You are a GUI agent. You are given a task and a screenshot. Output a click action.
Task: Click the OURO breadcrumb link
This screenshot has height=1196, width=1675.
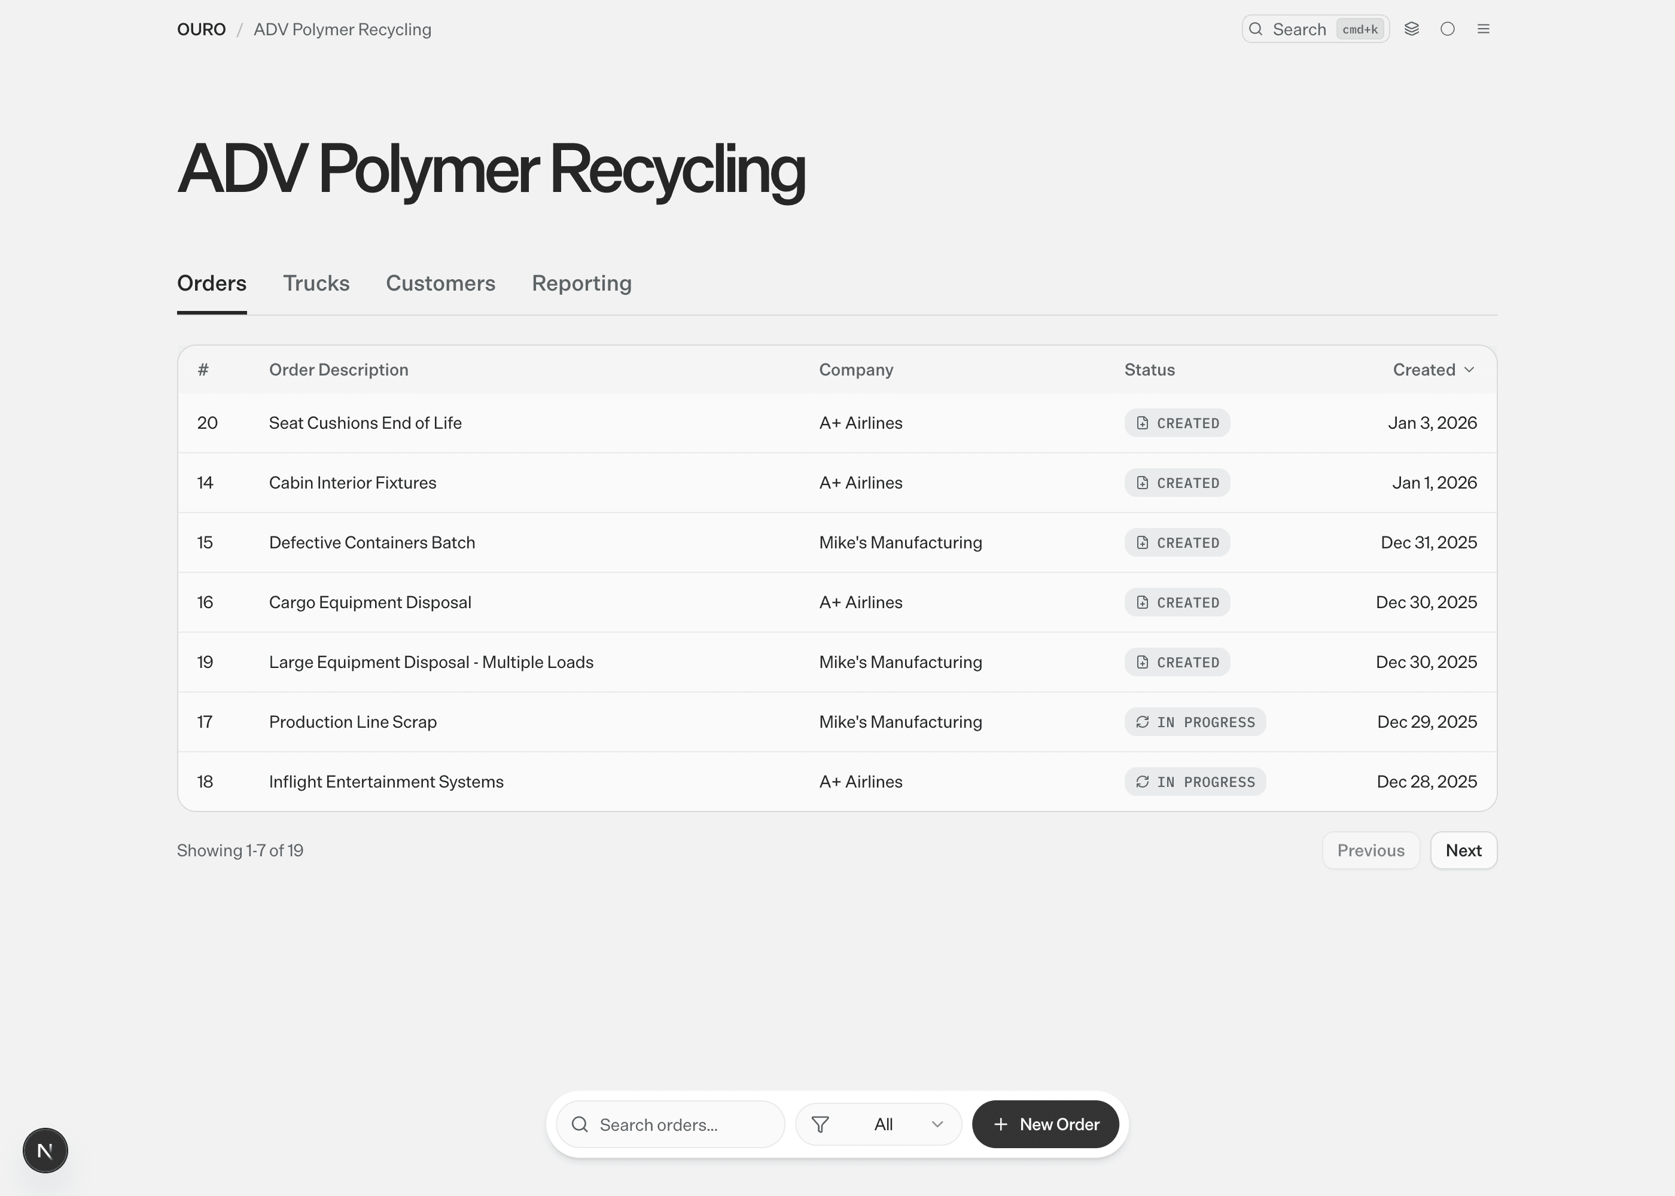[x=201, y=29]
